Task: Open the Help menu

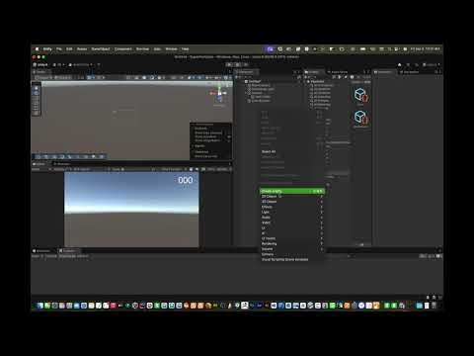Action: [186, 49]
